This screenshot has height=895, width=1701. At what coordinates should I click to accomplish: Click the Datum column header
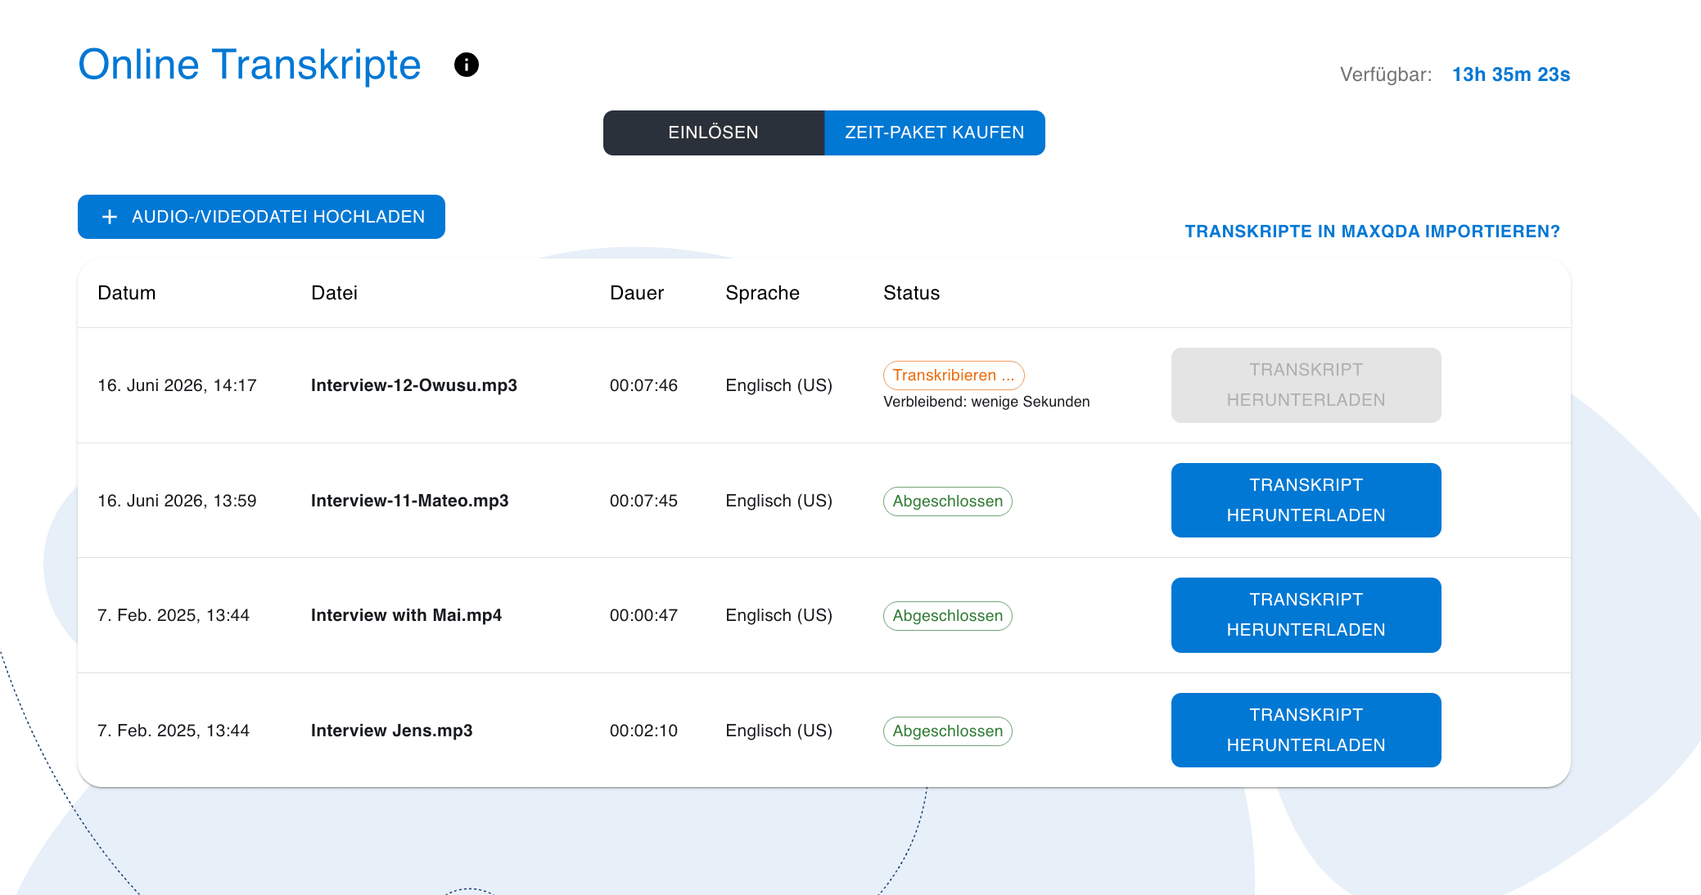click(127, 293)
